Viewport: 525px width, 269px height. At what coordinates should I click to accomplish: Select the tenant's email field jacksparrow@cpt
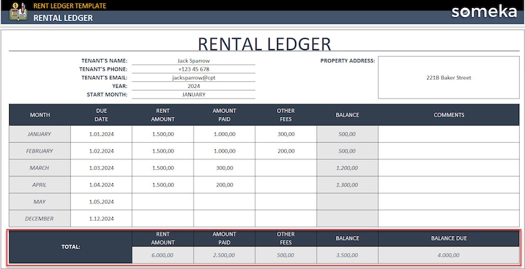(x=194, y=77)
